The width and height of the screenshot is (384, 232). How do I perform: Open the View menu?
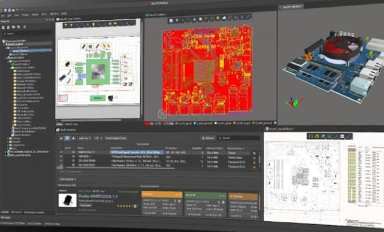[16, 15]
